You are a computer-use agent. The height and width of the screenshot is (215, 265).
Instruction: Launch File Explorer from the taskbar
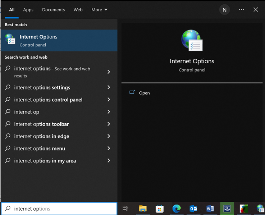coord(143,209)
